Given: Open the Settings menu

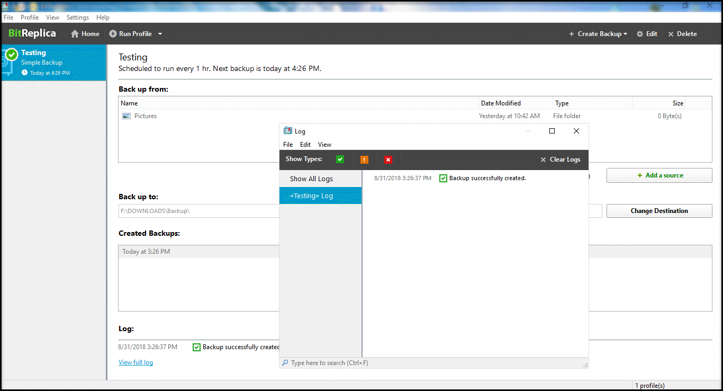Looking at the screenshot, I should (78, 17).
